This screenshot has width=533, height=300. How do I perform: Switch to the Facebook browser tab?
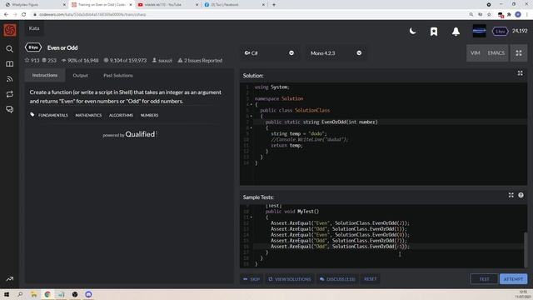235,5
